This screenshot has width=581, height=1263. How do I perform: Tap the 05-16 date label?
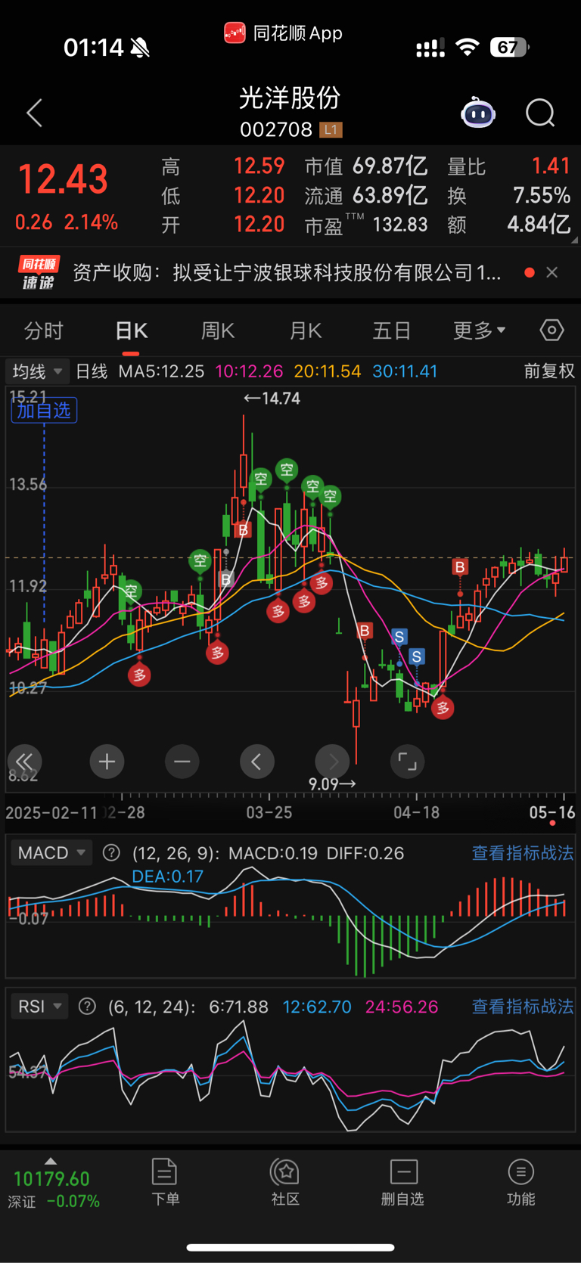coord(552,813)
